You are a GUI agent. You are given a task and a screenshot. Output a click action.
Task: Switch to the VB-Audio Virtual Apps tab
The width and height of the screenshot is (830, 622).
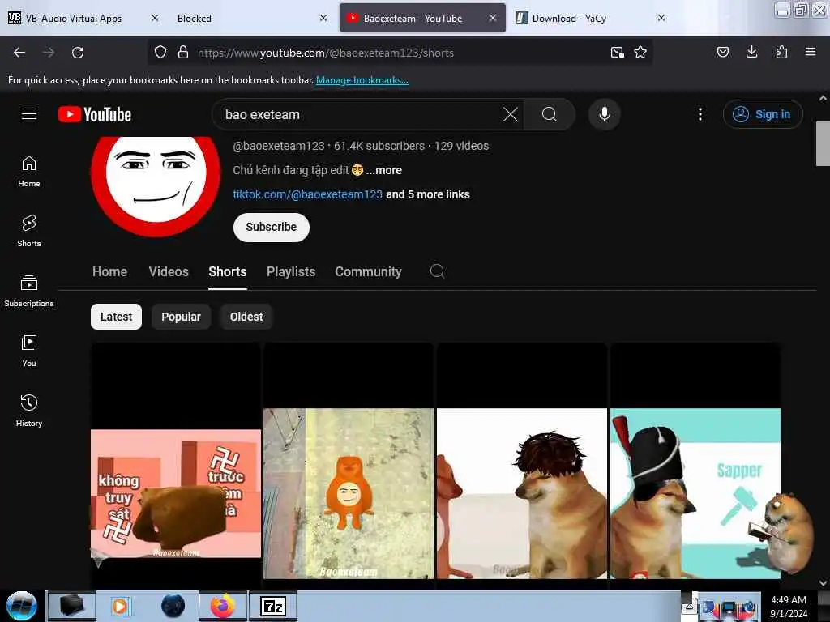pos(74,19)
